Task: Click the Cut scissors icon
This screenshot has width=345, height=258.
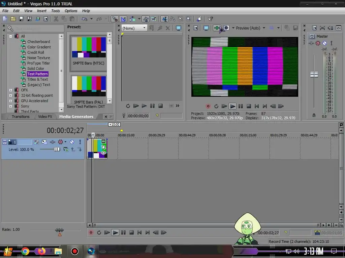Action: tap(56, 19)
